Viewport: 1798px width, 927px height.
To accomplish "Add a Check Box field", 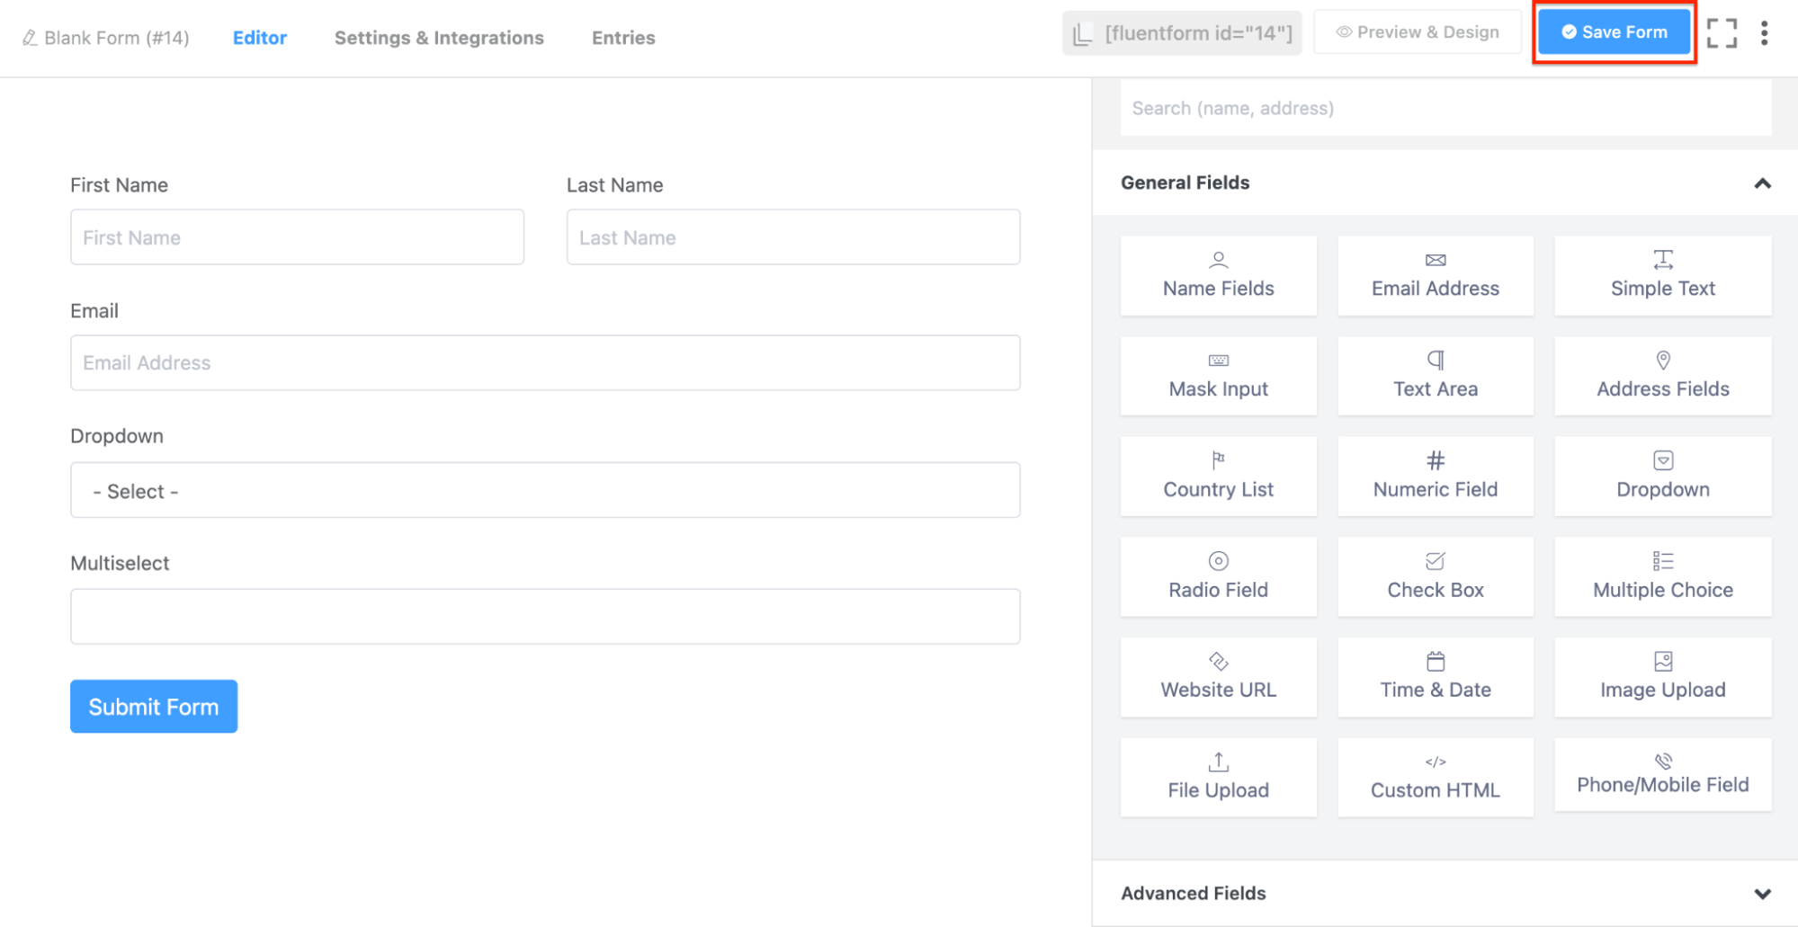I will coord(1435,577).
